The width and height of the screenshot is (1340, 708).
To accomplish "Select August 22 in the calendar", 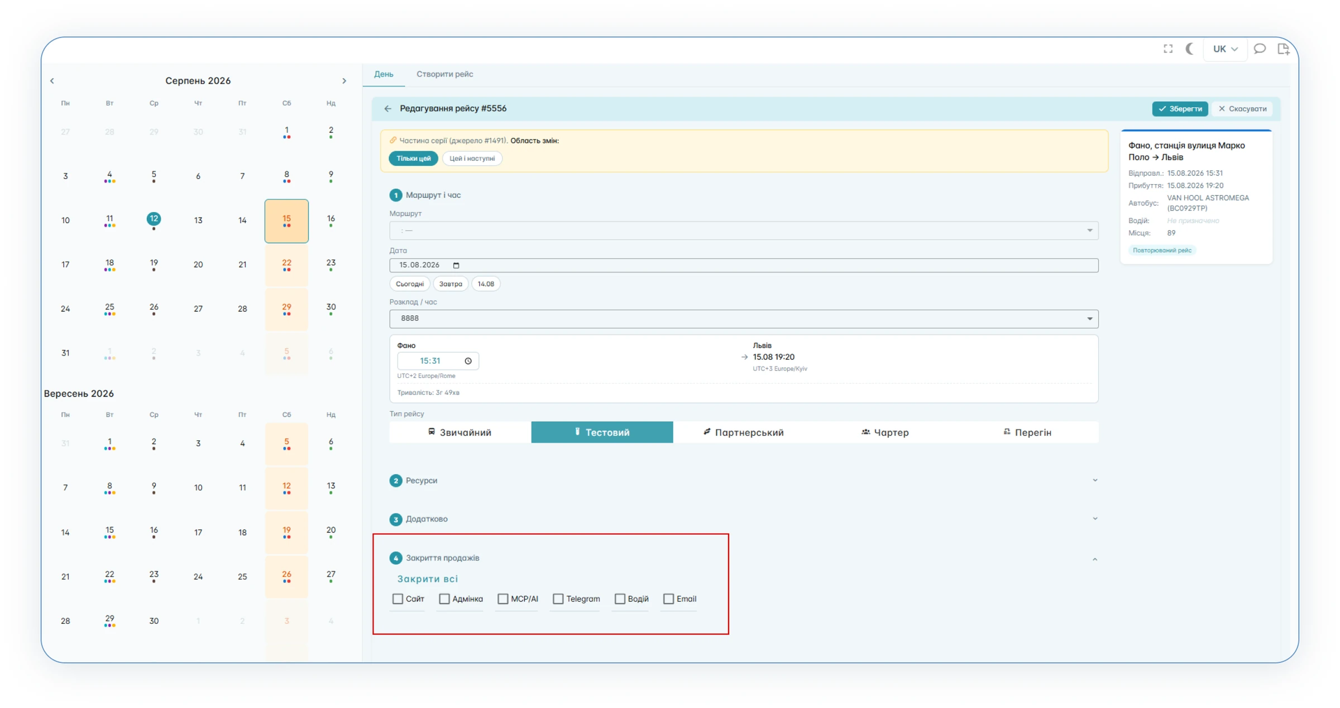I will tap(286, 265).
